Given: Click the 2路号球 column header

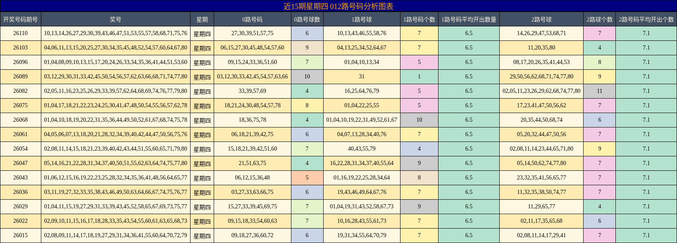Looking at the screenshot, I should tap(541, 19).
